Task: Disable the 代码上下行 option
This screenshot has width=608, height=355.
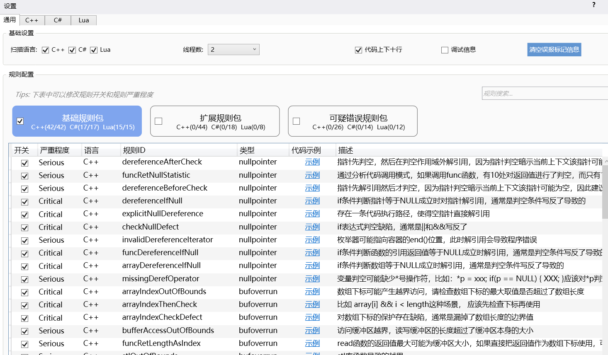Action: (x=358, y=50)
